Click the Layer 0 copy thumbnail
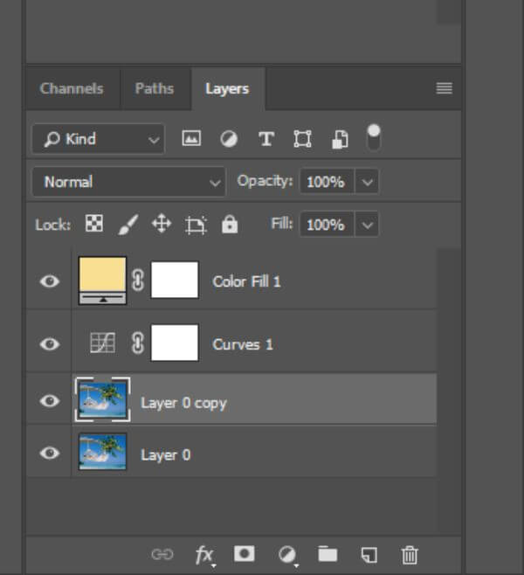Image resolution: width=524 pixels, height=575 pixels. click(x=102, y=399)
